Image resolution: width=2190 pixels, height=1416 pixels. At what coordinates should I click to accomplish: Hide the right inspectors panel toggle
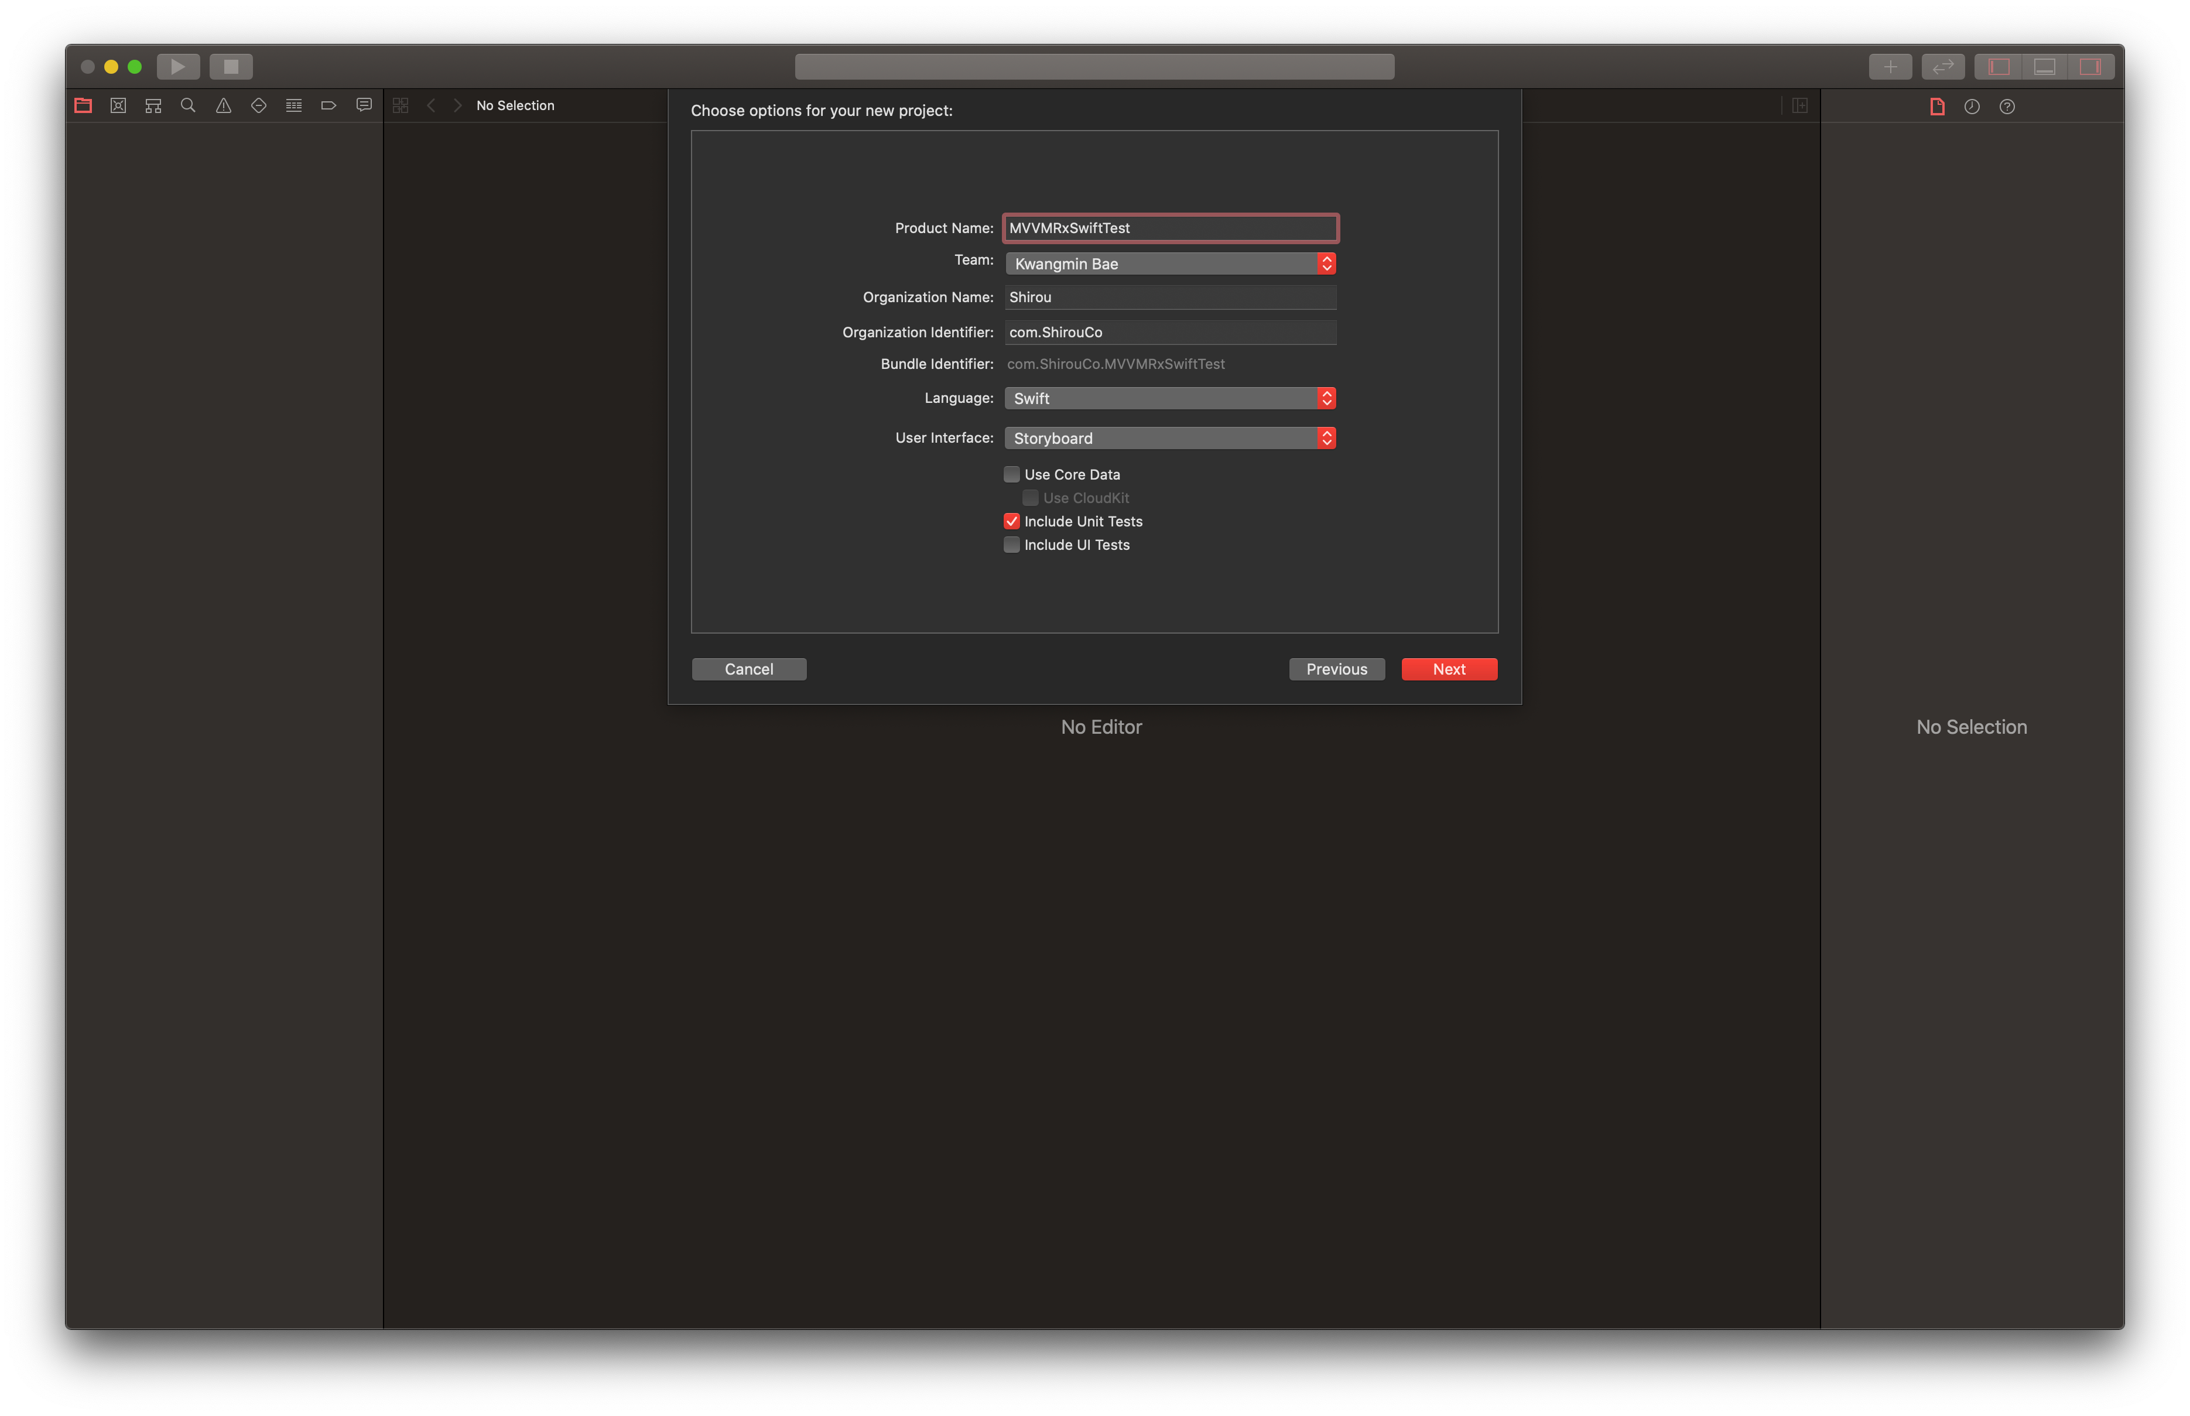[x=2090, y=66]
